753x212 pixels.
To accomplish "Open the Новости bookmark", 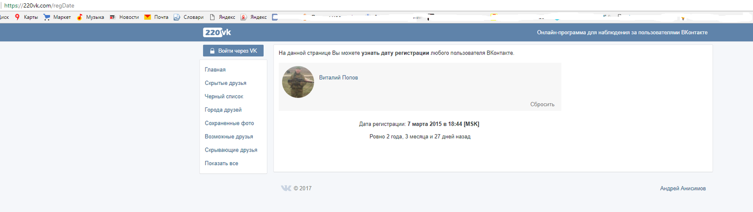I will (x=125, y=17).
